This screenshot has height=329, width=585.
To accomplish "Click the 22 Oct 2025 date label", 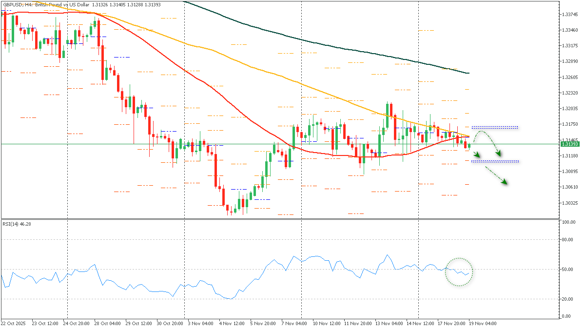I will 13,323.
